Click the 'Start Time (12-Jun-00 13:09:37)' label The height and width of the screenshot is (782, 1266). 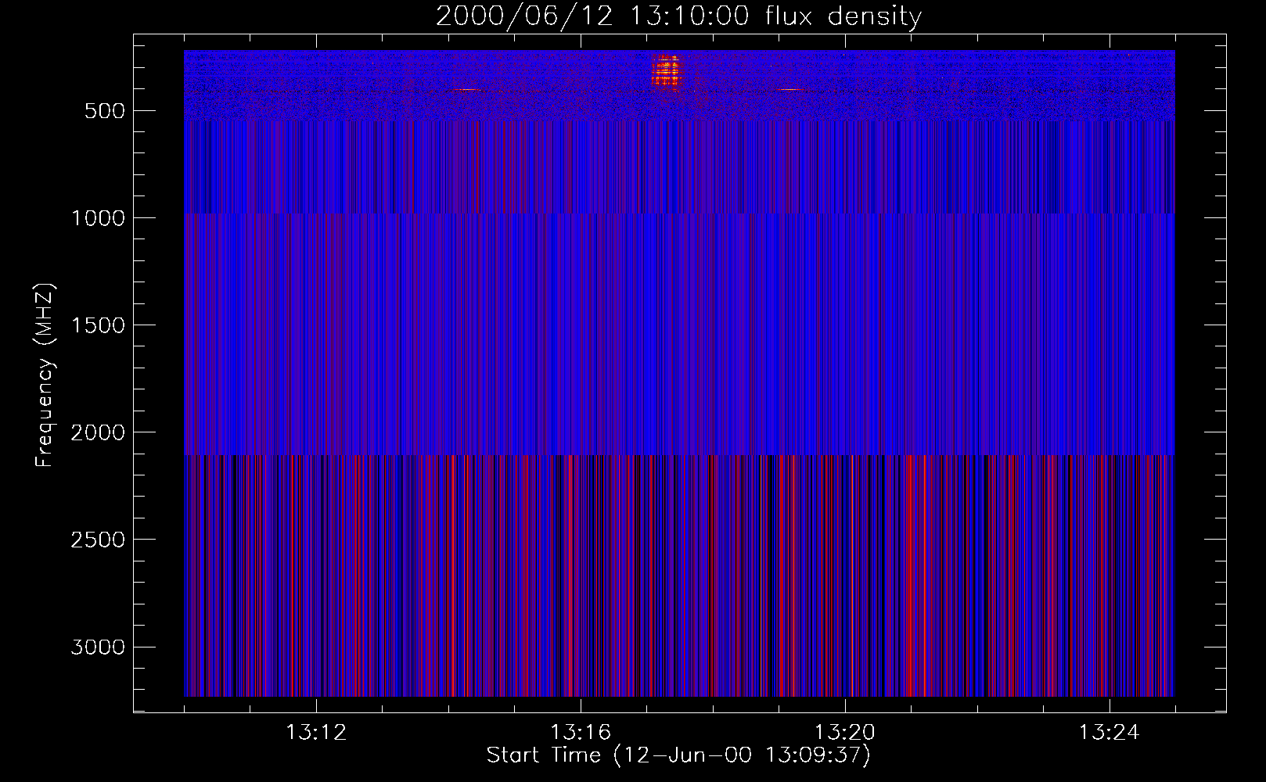pyautogui.click(x=678, y=755)
